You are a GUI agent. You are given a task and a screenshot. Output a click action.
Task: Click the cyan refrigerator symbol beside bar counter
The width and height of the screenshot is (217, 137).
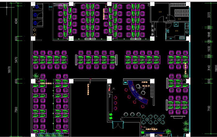126,82
